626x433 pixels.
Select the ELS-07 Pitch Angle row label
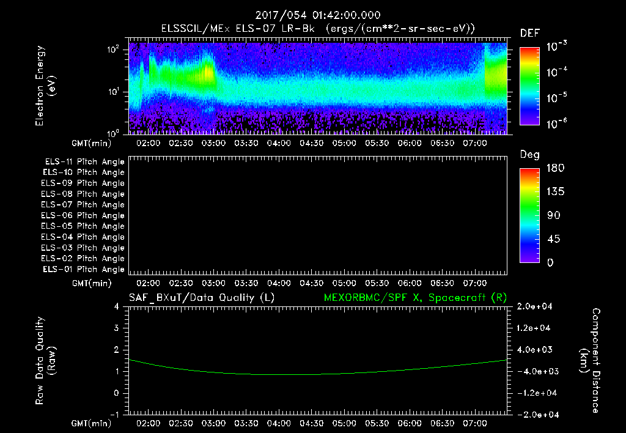click(83, 204)
